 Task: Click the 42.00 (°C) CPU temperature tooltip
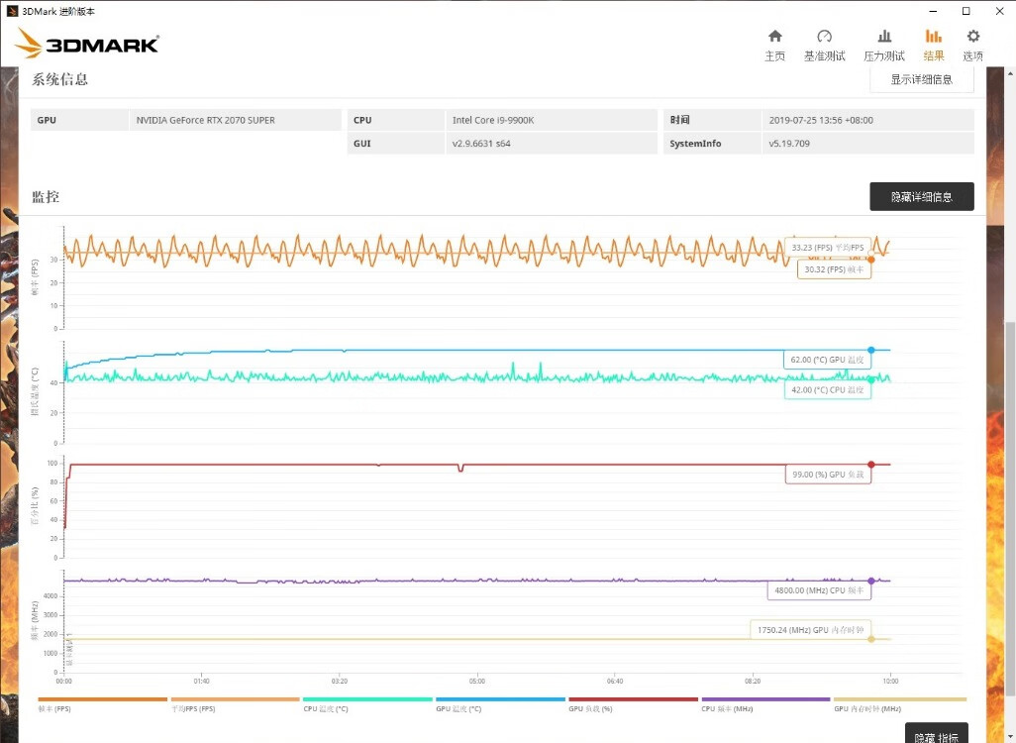coord(828,389)
